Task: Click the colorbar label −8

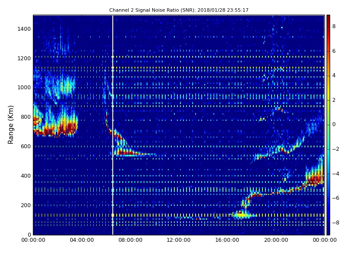Action: 336,223
